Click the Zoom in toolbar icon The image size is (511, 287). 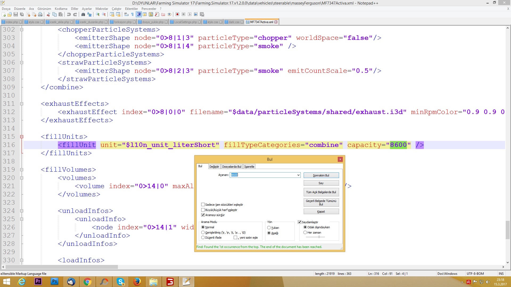pyautogui.click(x=98, y=14)
